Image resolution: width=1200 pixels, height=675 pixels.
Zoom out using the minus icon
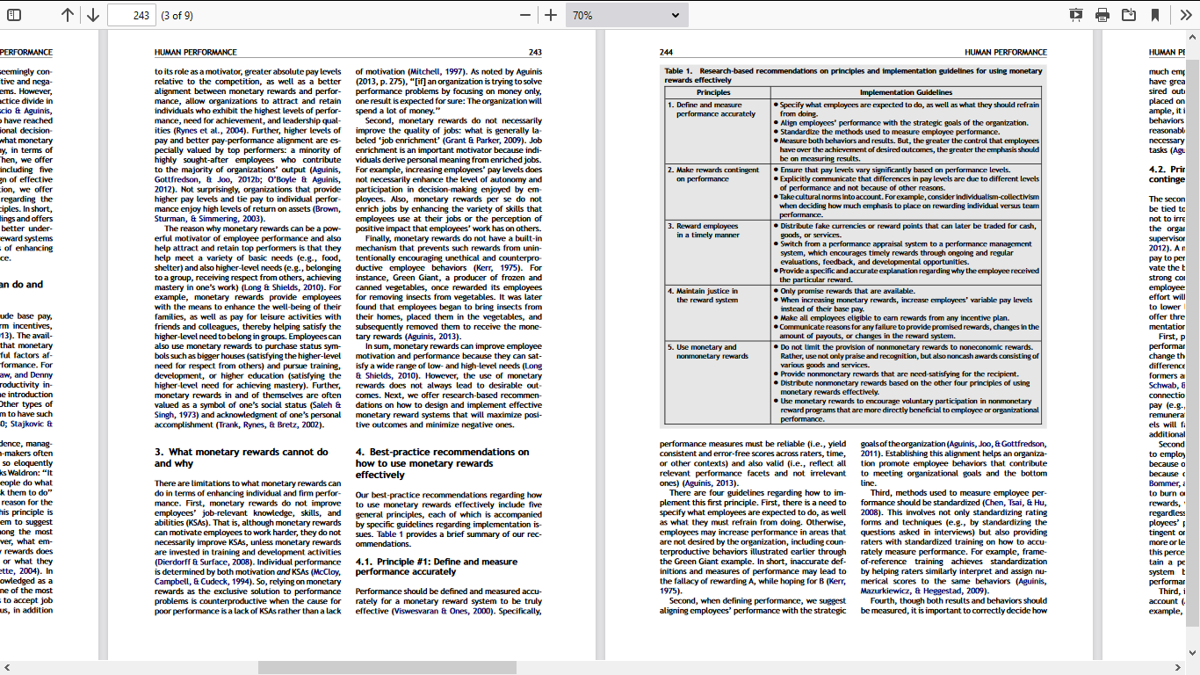point(524,14)
